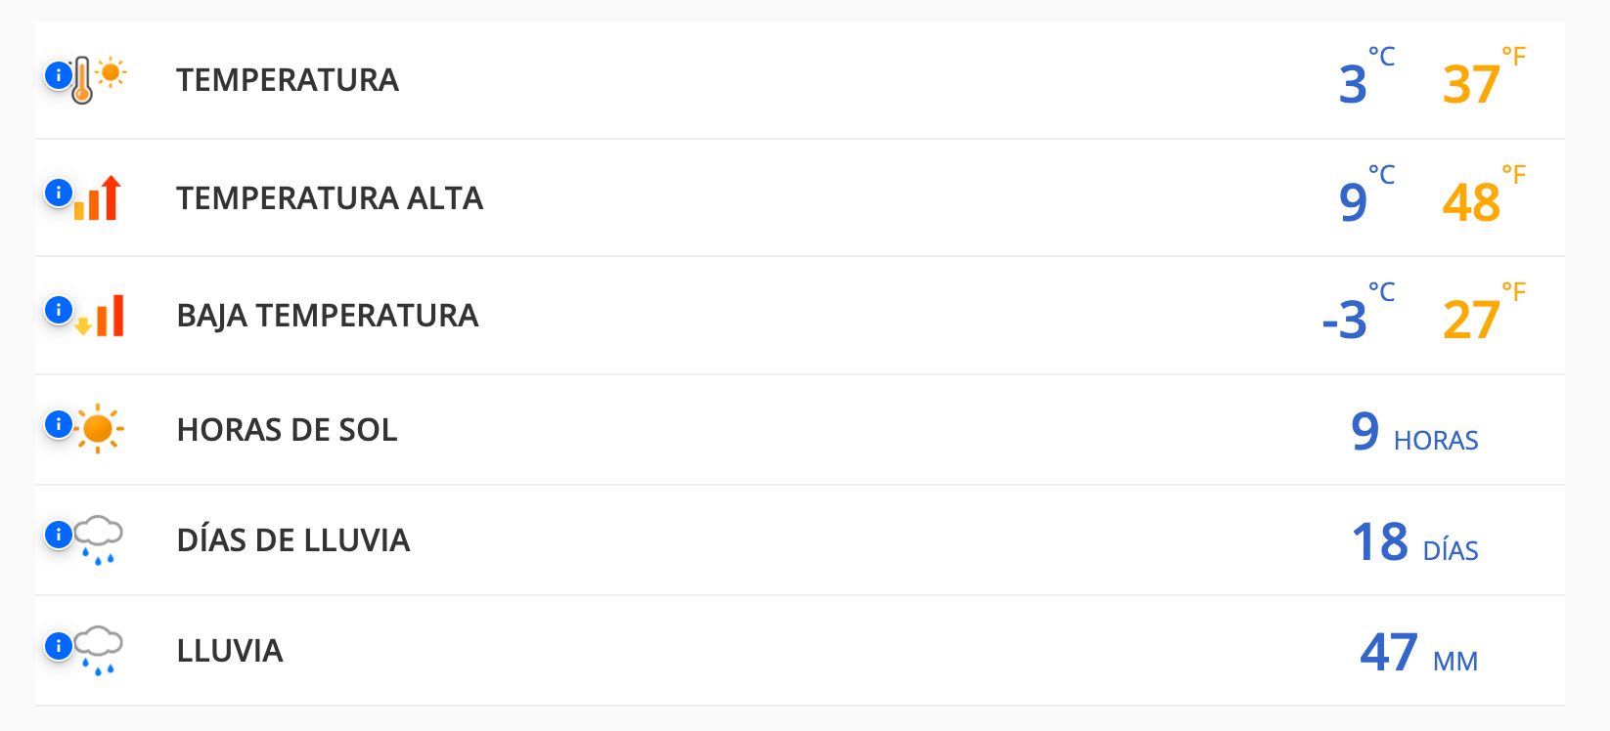Click info icon next to Baja Temperatura
Screen dimensions: 1610x731
coord(59,311)
